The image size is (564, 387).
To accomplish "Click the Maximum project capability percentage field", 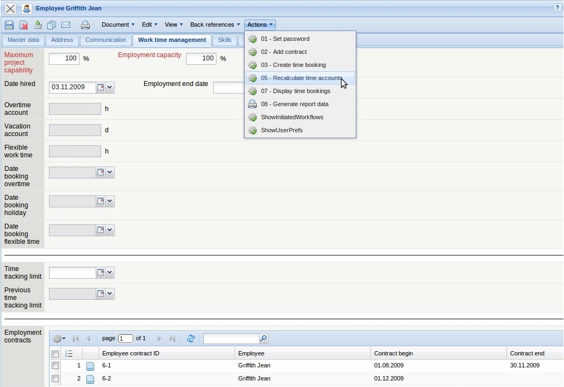I will tap(64, 59).
